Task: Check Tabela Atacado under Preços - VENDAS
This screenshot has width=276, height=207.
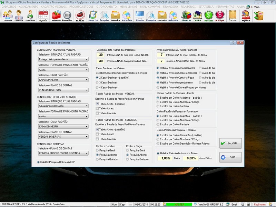Action: pyautogui.click(x=97, y=113)
